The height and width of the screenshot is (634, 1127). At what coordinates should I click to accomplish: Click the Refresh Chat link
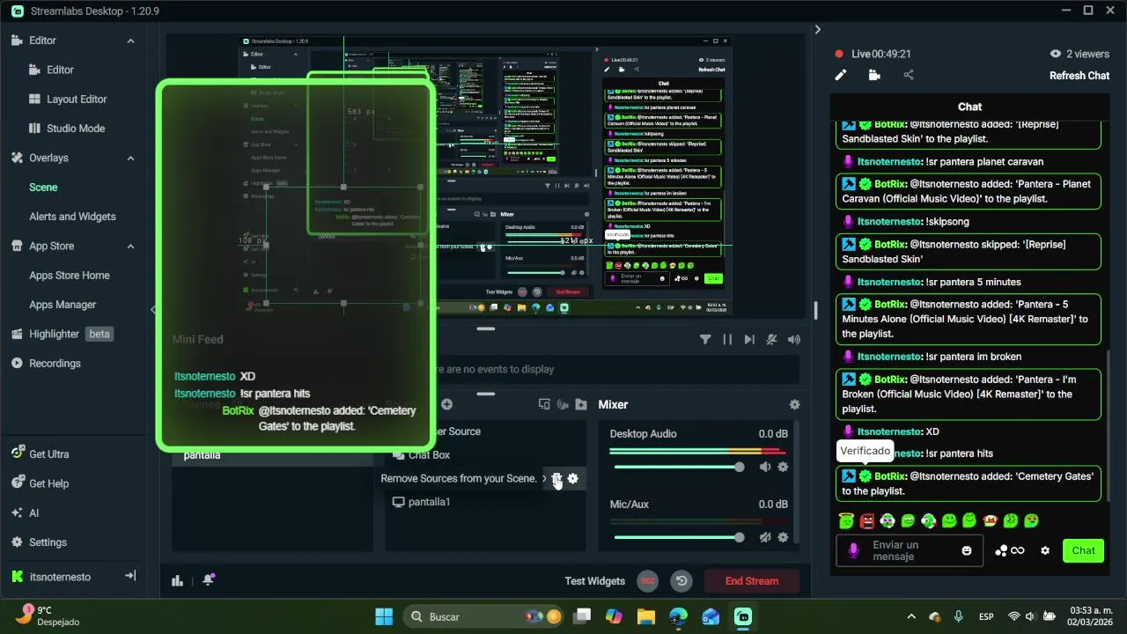pyautogui.click(x=1079, y=76)
